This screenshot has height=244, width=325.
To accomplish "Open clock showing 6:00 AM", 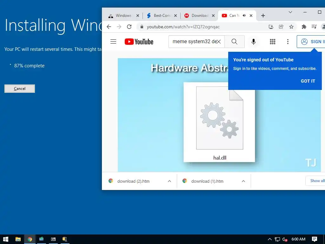I will click(x=298, y=239).
